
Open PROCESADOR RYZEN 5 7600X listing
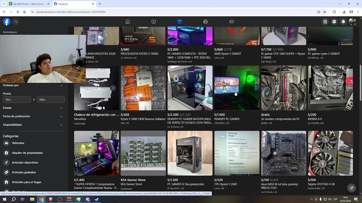tap(143, 43)
